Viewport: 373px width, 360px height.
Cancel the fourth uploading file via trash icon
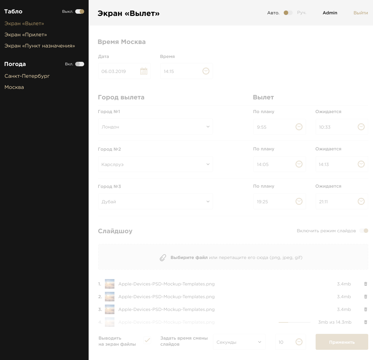click(366, 322)
